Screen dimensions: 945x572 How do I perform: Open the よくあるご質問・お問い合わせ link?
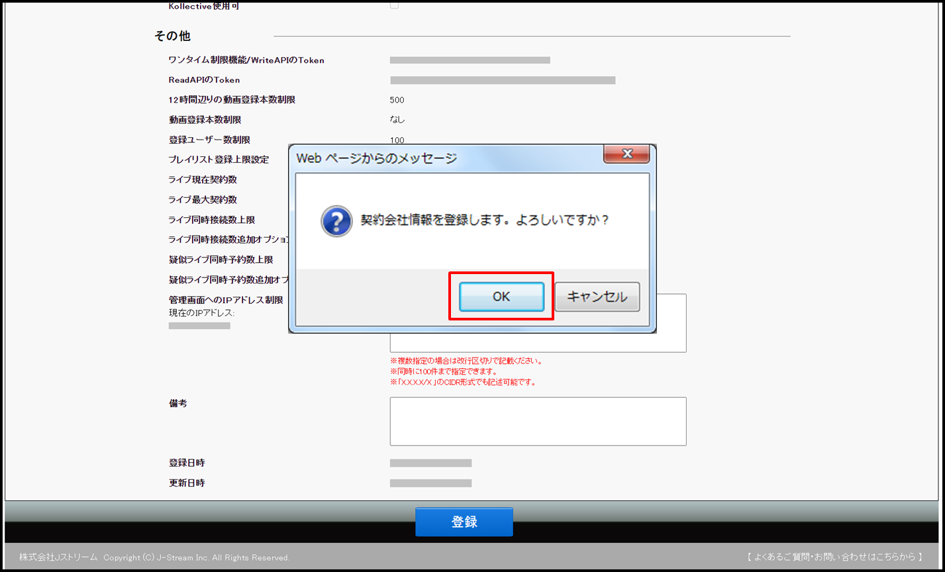click(x=834, y=557)
